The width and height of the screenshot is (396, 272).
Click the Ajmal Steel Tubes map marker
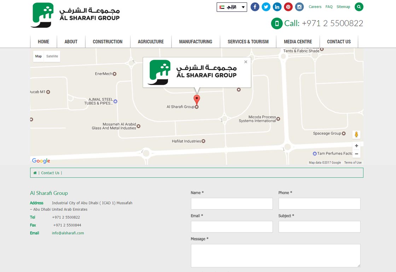(x=115, y=101)
